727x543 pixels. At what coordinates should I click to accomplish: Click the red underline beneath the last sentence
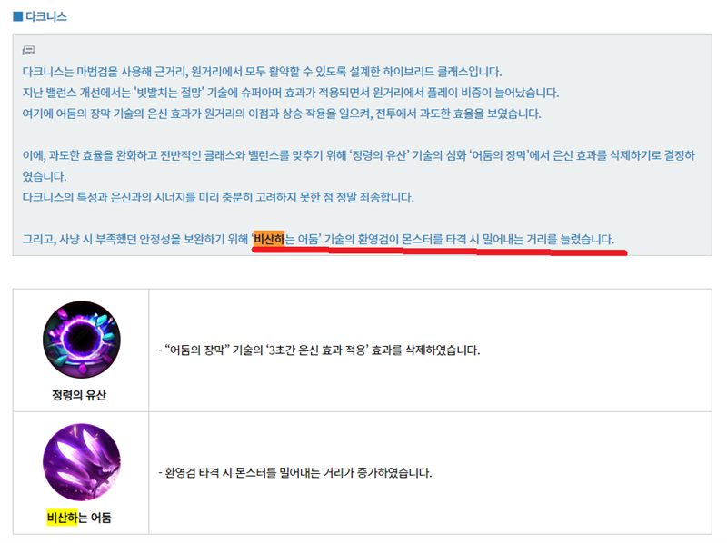point(440,252)
